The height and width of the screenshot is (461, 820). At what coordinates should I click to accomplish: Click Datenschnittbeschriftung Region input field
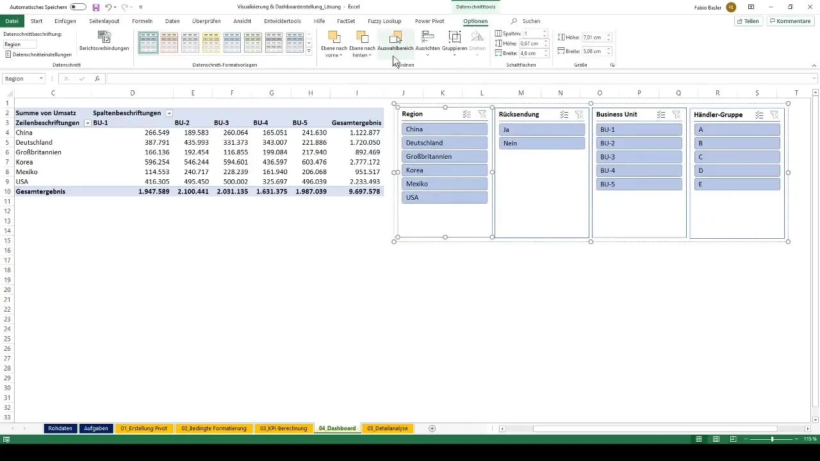20,44
